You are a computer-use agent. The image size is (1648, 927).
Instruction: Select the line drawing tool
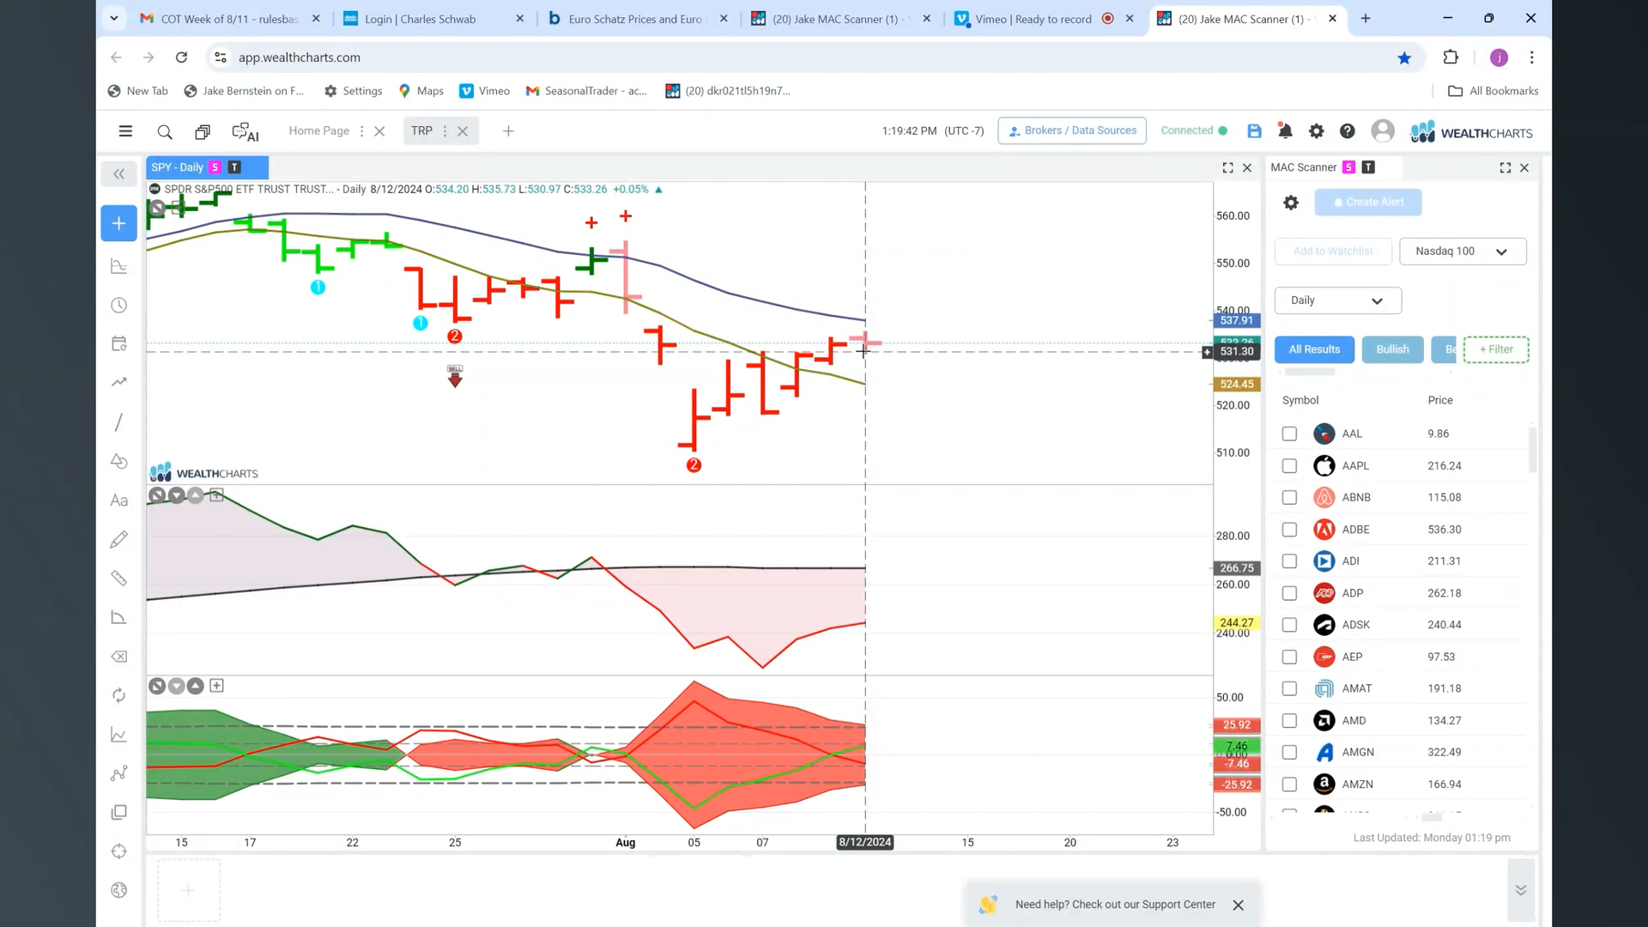(119, 422)
